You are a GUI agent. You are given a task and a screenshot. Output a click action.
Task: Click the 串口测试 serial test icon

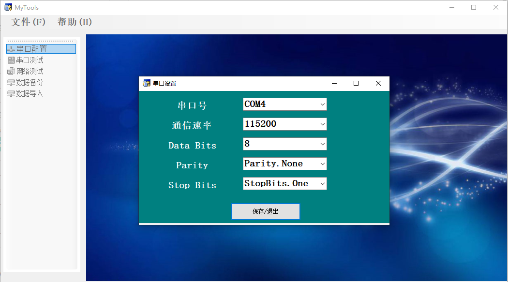10,59
